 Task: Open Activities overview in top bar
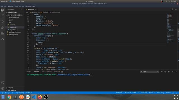click(x=4, y=1)
